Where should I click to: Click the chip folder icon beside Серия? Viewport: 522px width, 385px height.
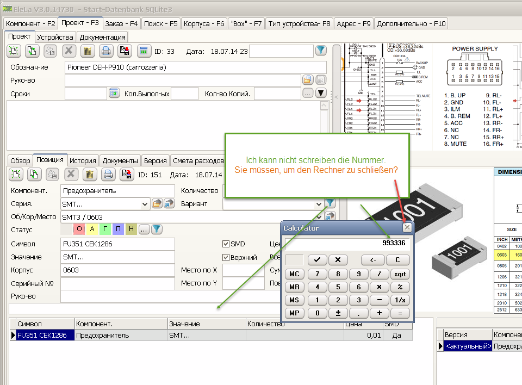coord(157,203)
